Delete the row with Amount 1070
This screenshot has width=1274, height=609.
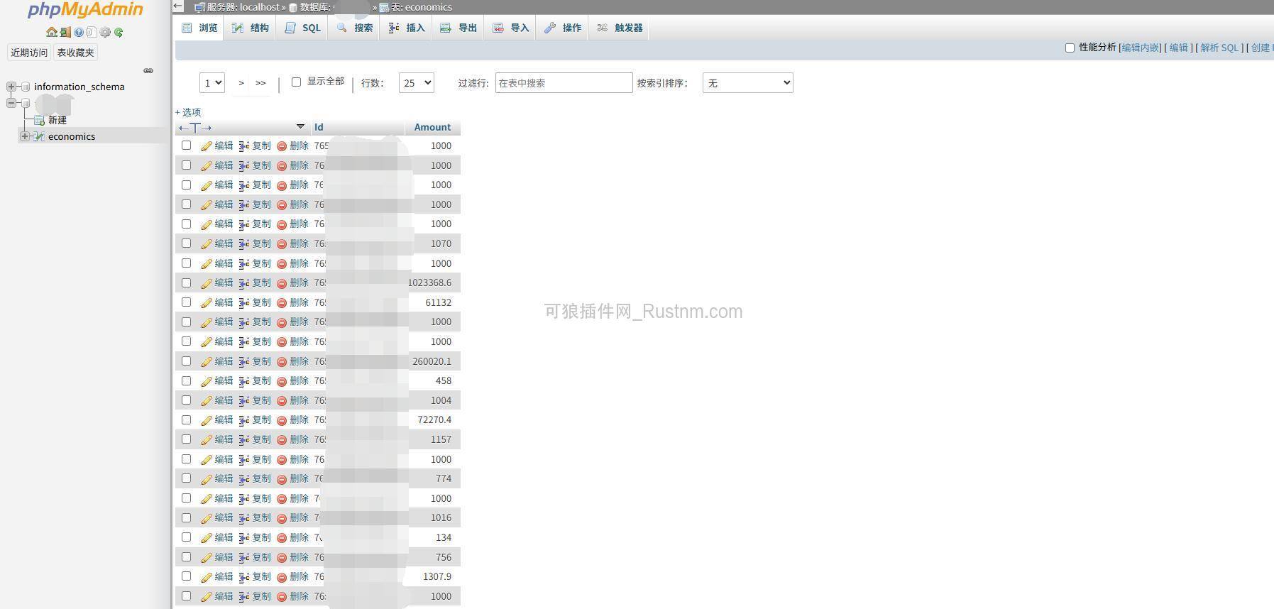tap(292, 243)
